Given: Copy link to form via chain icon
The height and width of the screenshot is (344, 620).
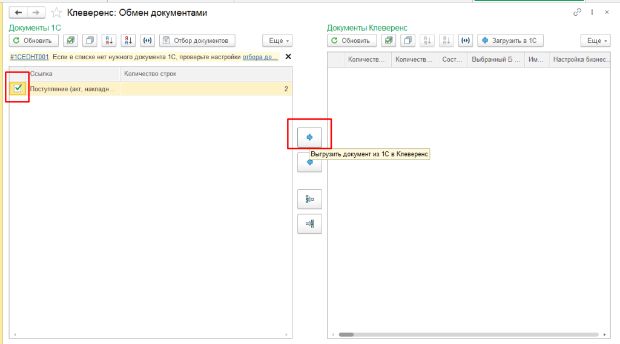Looking at the screenshot, I should (x=576, y=12).
